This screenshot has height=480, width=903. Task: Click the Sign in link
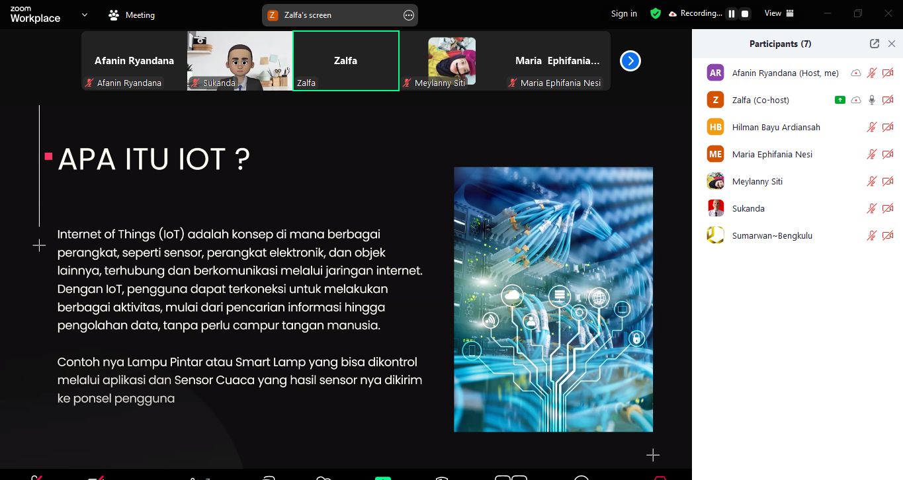click(624, 13)
